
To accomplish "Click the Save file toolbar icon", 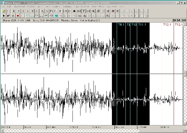I will click(x=8, y=11).
